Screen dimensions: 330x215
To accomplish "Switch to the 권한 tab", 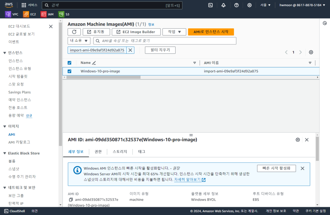I will [98, 151].
